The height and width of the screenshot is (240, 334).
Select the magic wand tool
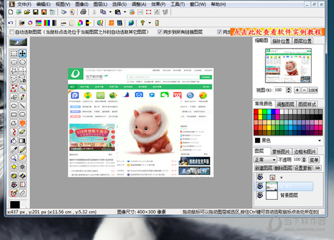[22, 88]
